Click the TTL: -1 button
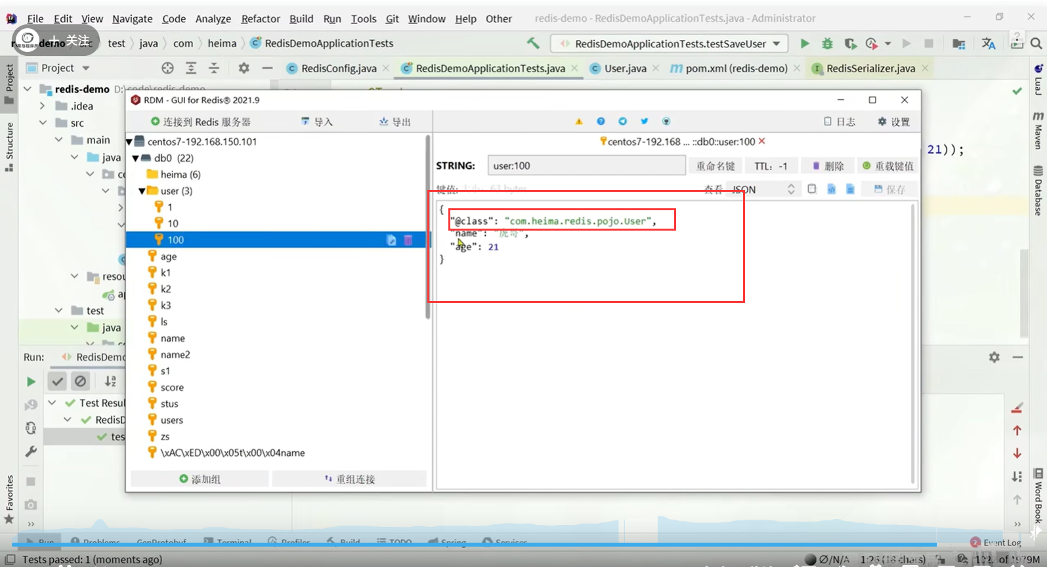Viewport: 1047px width, 567px height. tap(771, 166)
